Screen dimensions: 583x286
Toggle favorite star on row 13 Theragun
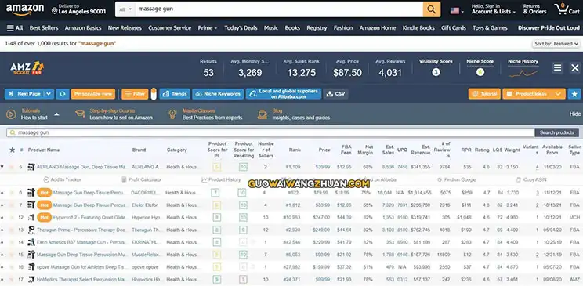12,230
